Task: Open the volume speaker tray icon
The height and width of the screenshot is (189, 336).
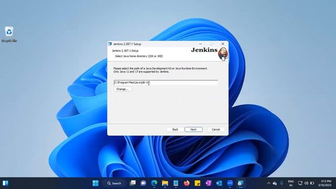Action: click(306, 183)
